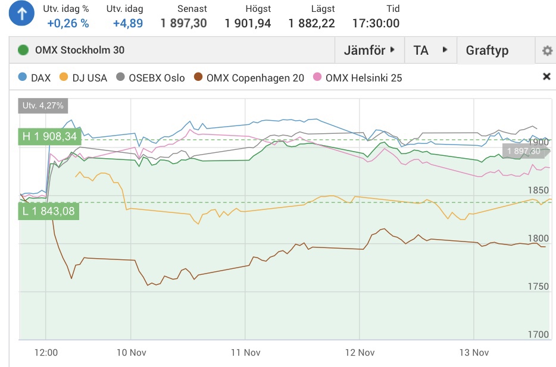The height and width of the screenshot is (367, 556).
Task: Click the blue up-arrow trend icon
Action: [x=22, y=15]
